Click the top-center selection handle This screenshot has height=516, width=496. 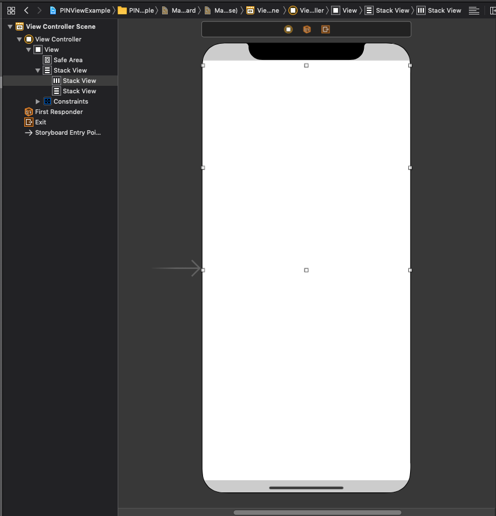tap(306, 66)
